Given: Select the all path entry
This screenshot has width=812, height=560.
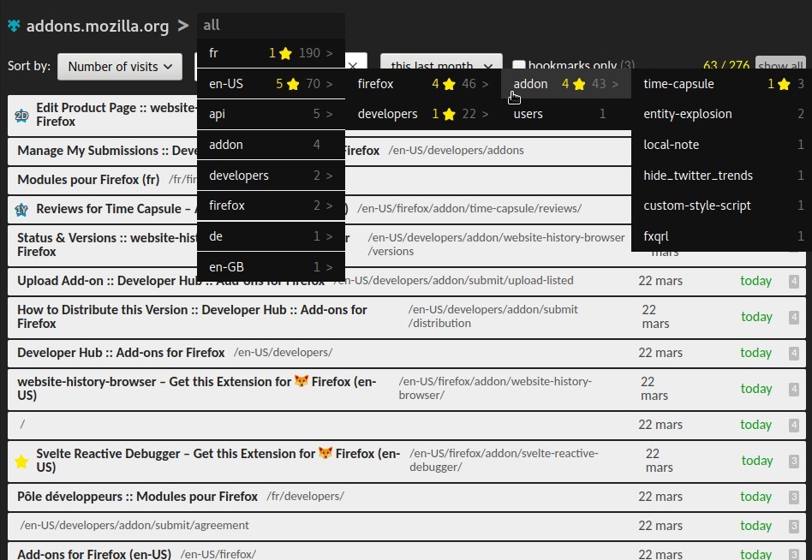Looking at the screenshot, I should pos(271,25).
